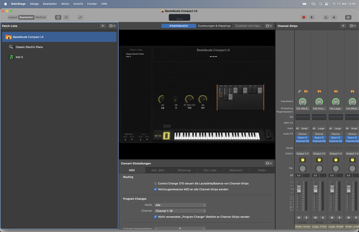This screenshot has width=359, height=232.
Task: Open the Fenster menu
Action: [92, 4]
